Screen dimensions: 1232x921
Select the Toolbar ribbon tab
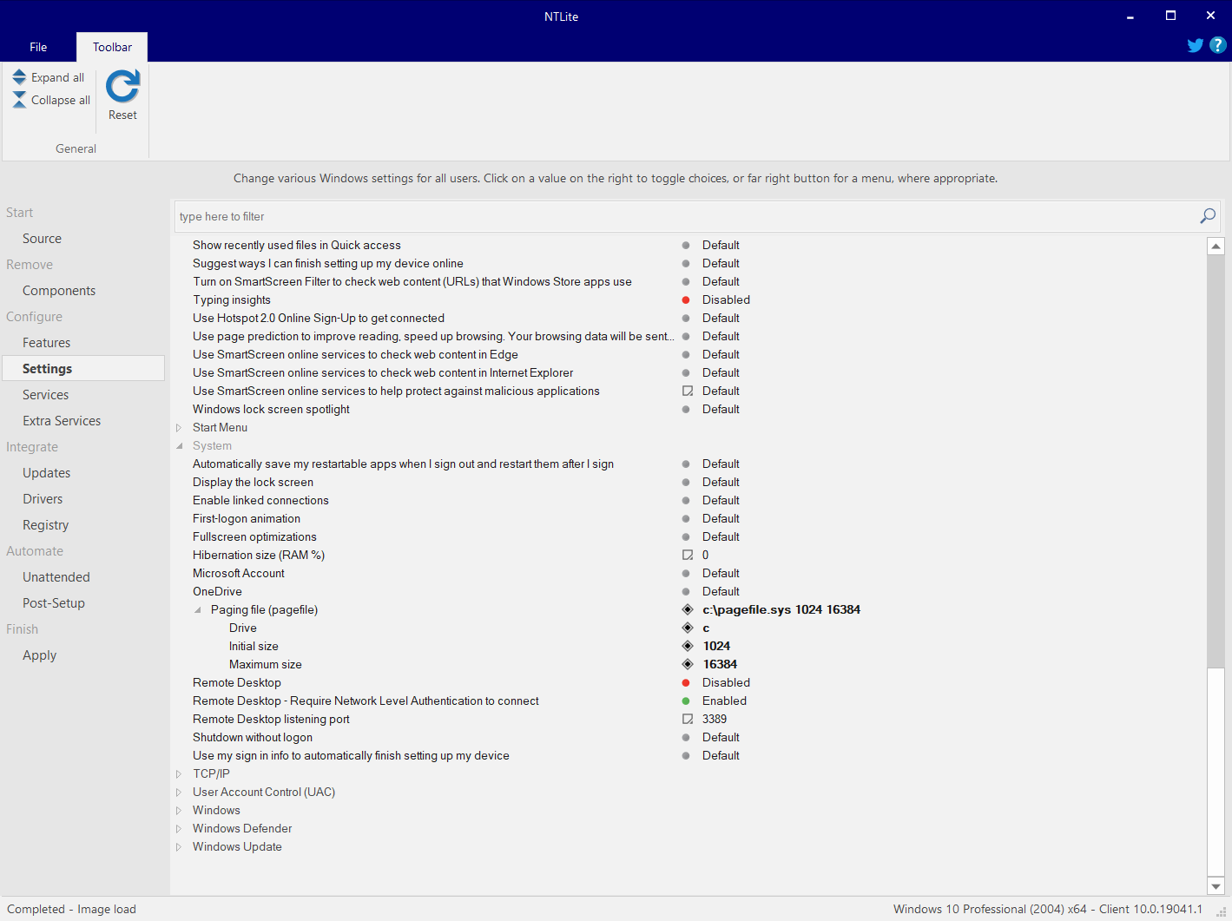[x=112, y=47]
